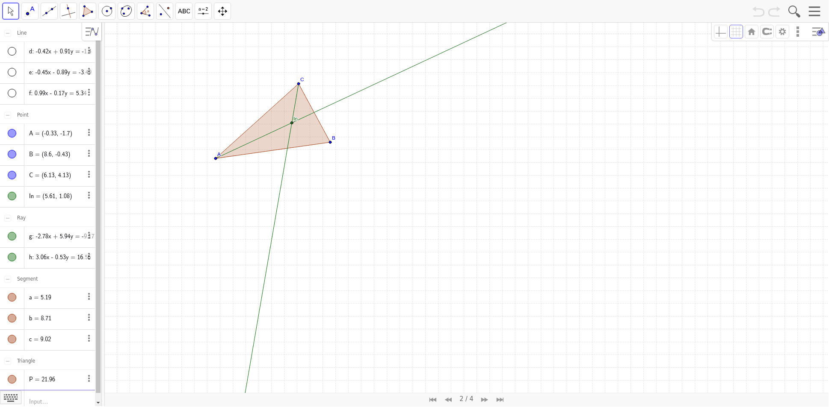The width and height of the screenshot is (829, 407).
Task: Toggle grid display in style bar
Action: coord(736,32)
